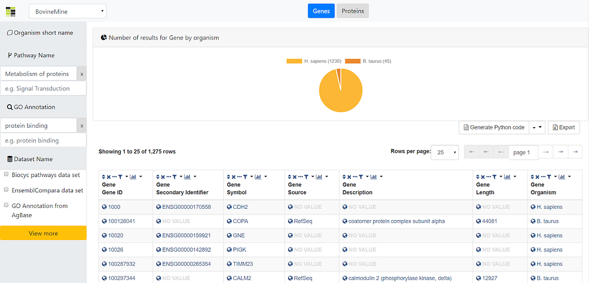Click the Export button
The image size is (589, 283).
564,128
